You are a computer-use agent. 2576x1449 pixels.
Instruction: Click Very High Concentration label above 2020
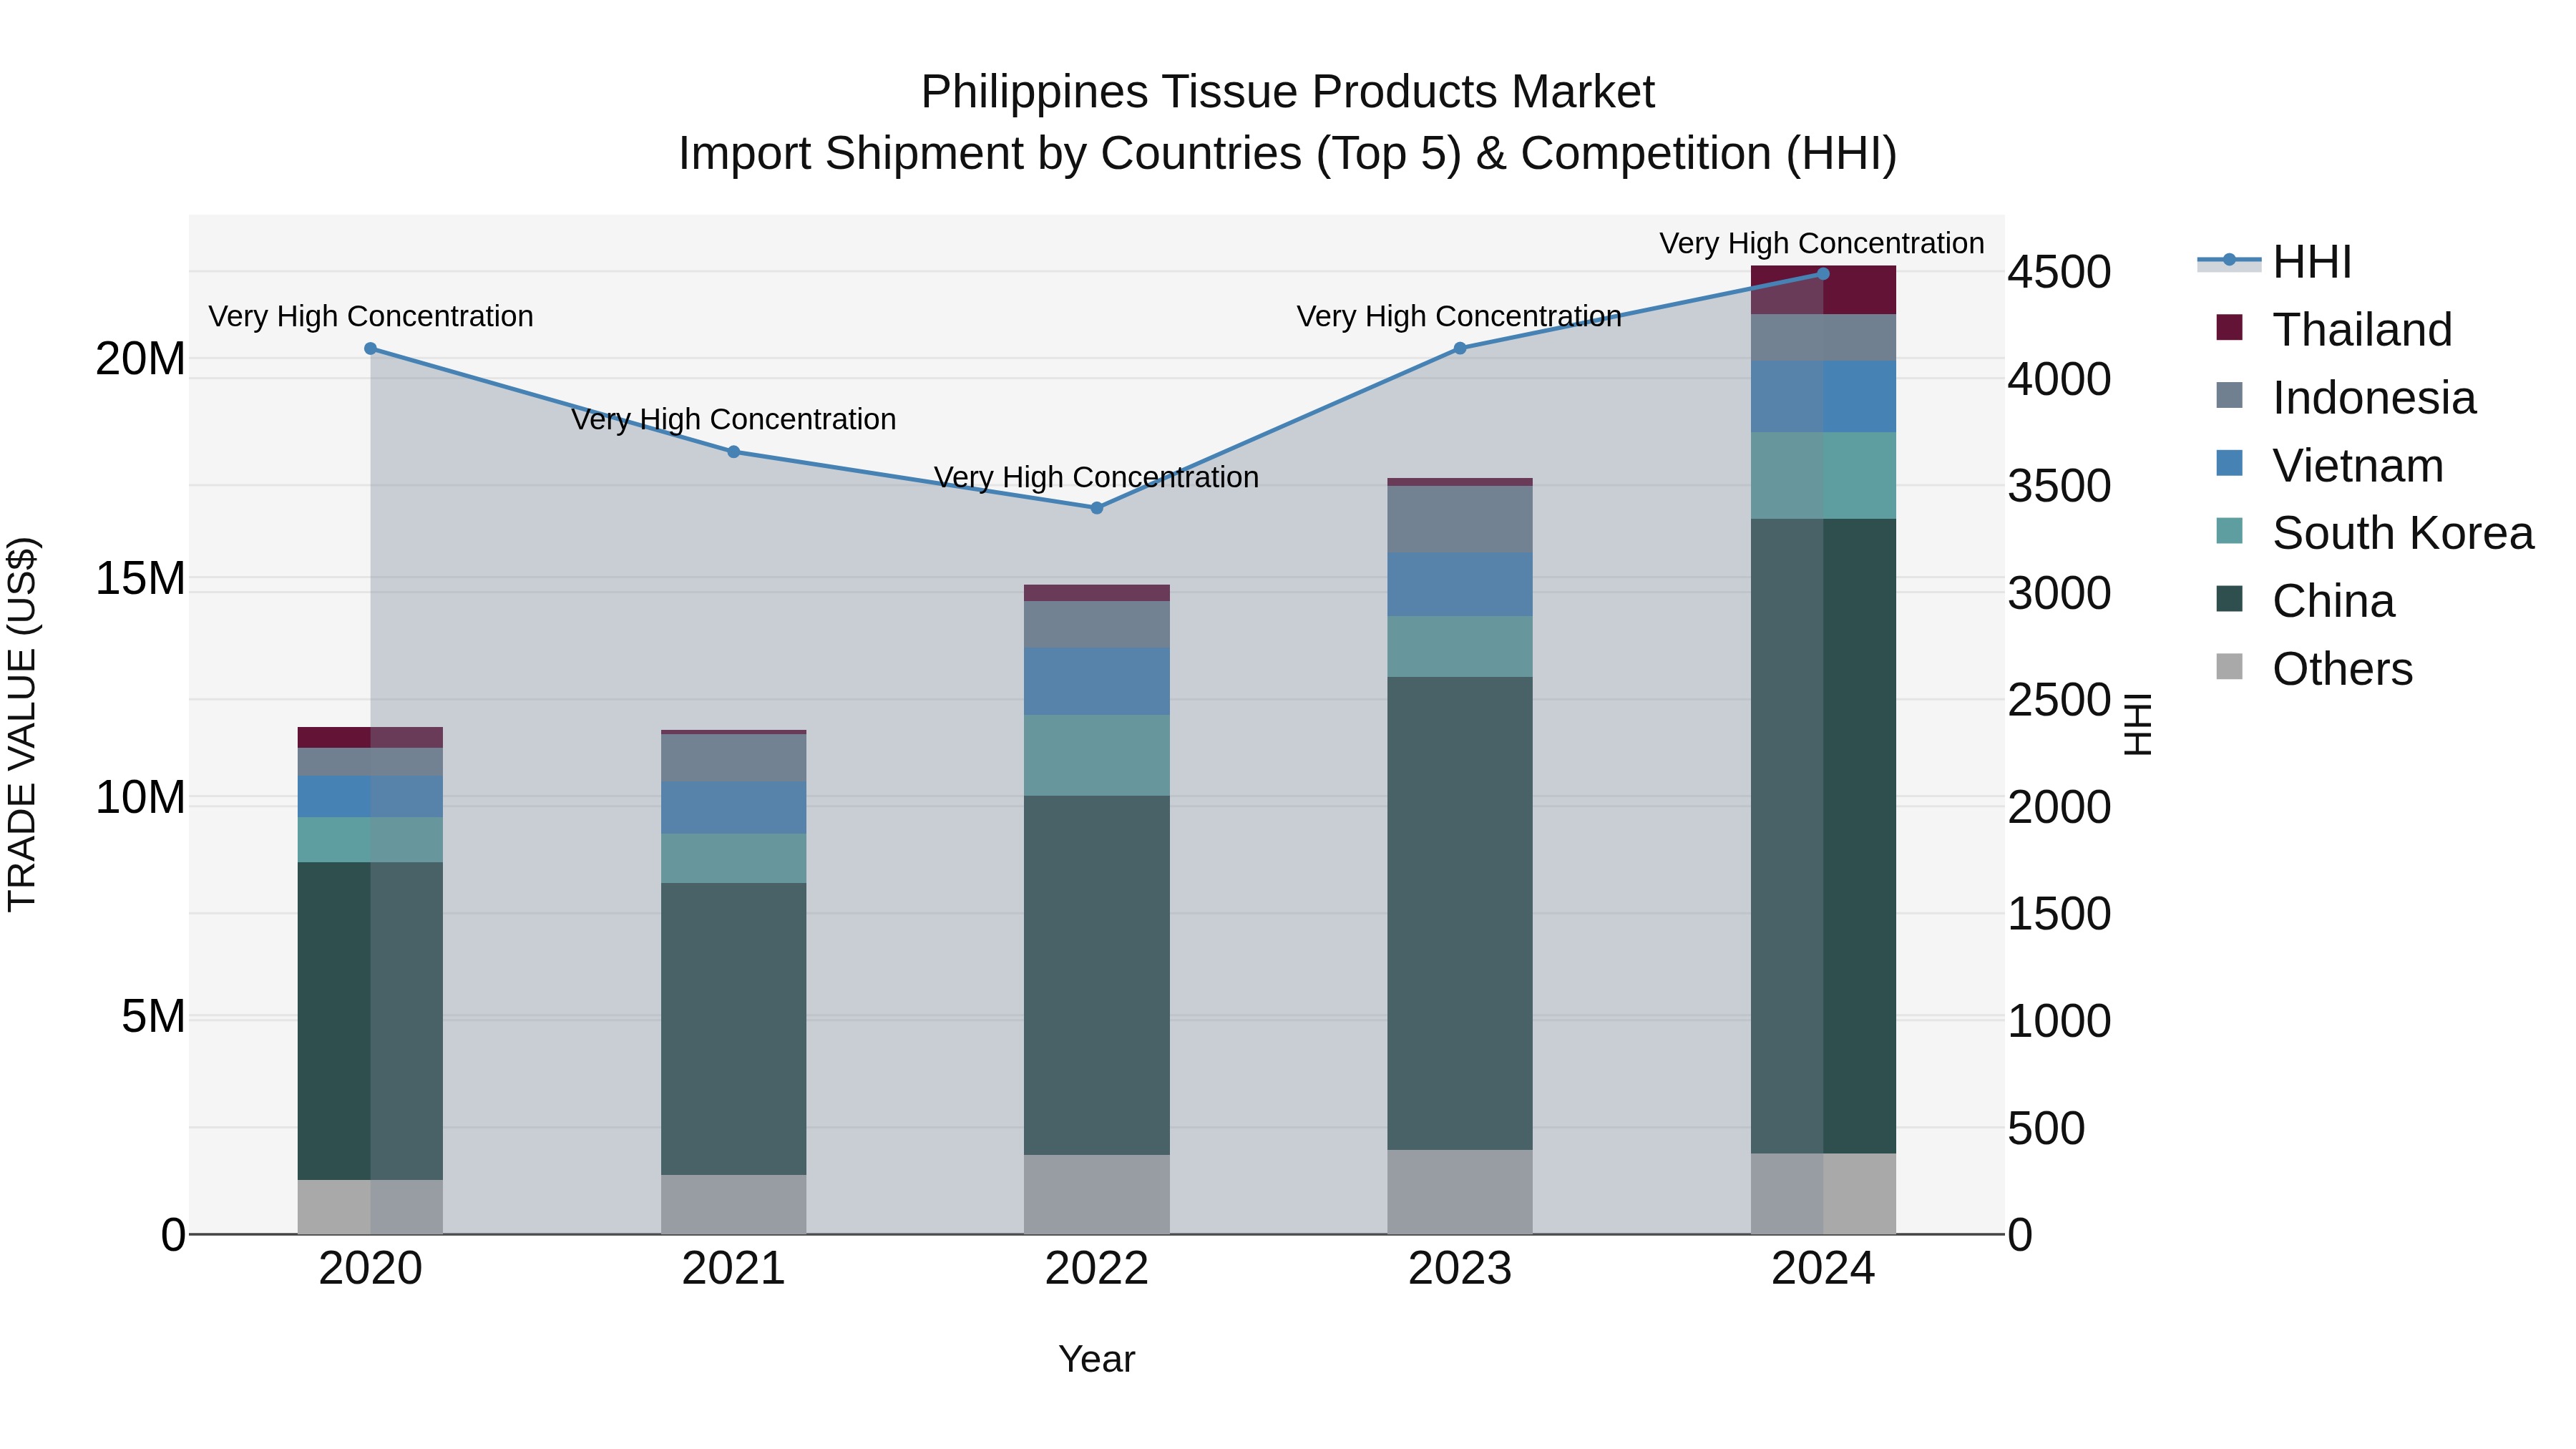370,316
